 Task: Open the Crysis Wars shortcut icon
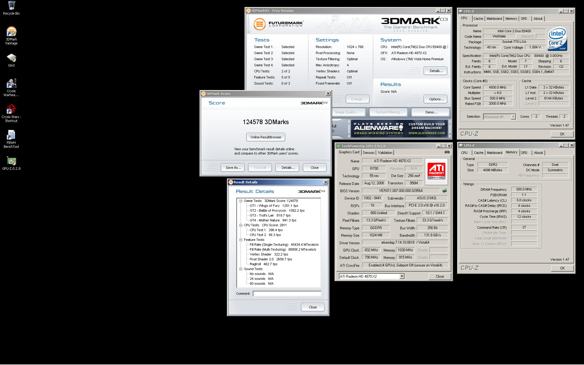(x=11, y=113)
